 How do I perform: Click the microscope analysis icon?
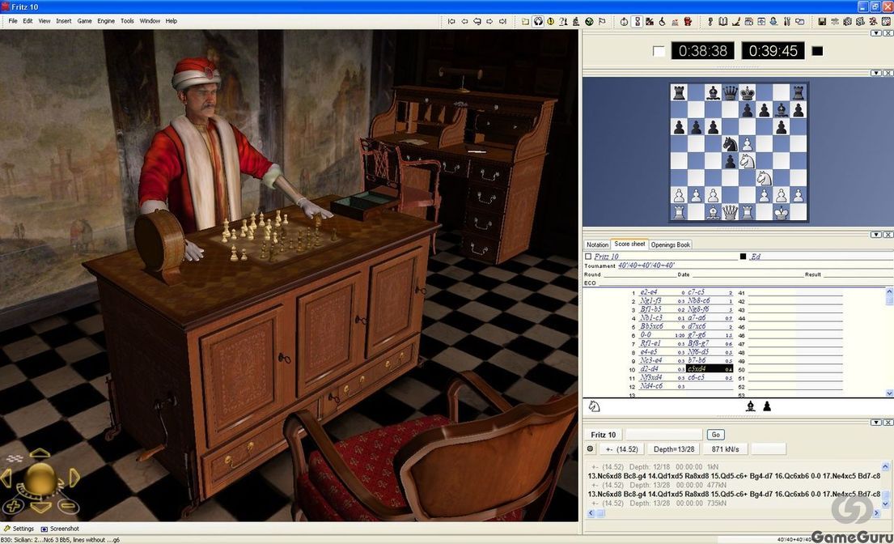576,22
